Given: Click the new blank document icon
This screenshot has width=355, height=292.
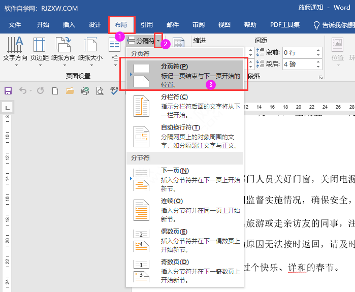Looking at the screenshot, I should coord(55,91).
